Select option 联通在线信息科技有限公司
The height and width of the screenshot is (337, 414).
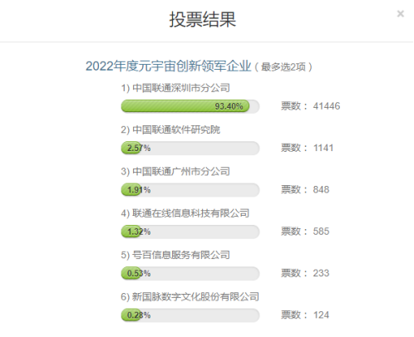185,213
